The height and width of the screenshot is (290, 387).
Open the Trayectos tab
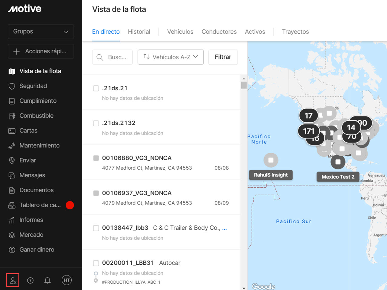click(x=295, y=32)
